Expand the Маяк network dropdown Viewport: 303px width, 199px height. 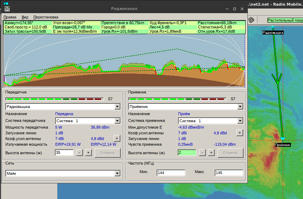(x=117, y=173)
